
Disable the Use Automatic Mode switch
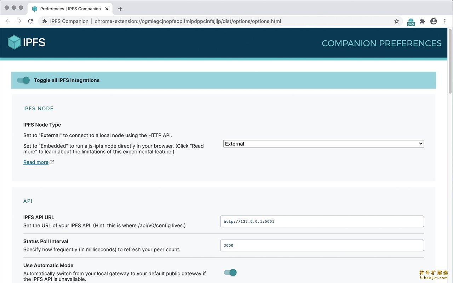click(x=230, y=272)
